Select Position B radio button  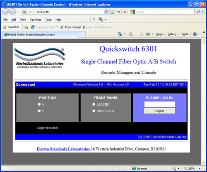[39, 111]
